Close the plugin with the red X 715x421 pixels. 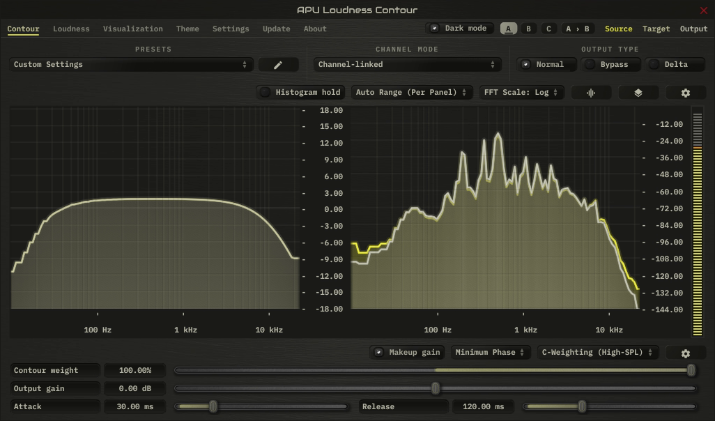click(x=704, y=10)
